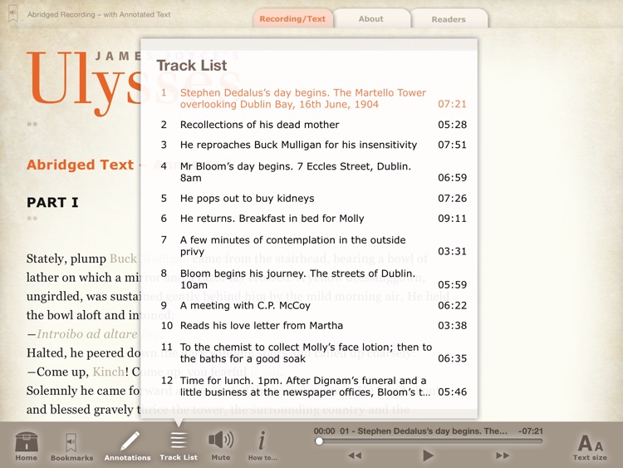Screen dimensions: 623x468
Task: Click the PART I heading
Action: pos(52,202)
